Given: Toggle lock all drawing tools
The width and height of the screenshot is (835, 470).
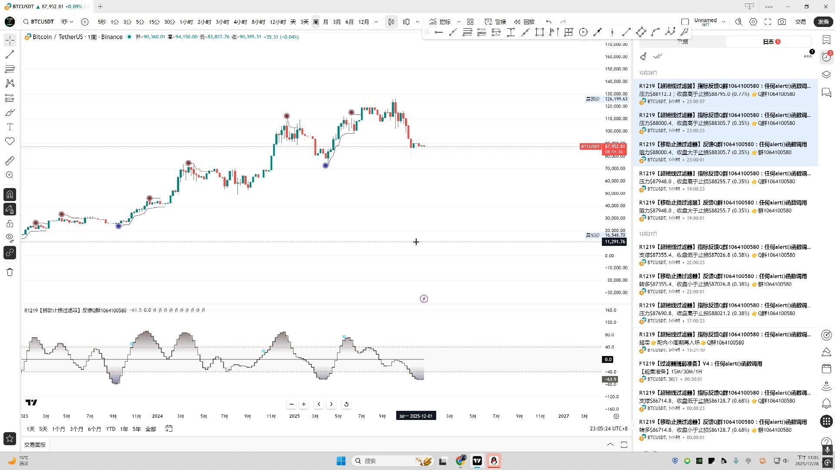Looking at the screenshot, I should pos(10,224).
